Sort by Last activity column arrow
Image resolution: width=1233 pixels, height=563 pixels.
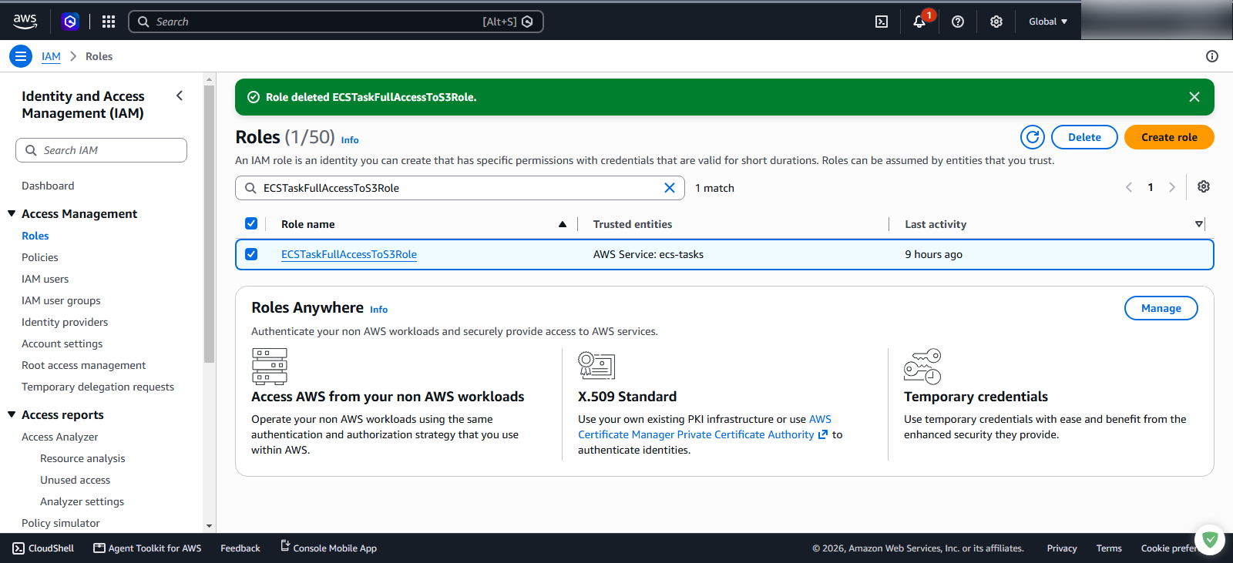(x=1199, y=224)
